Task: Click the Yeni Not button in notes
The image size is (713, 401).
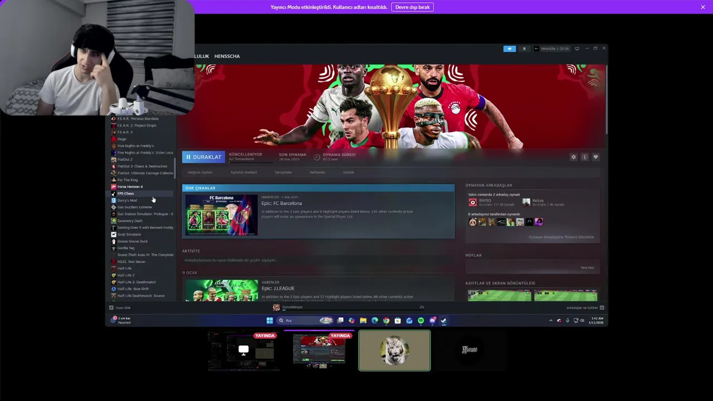Action: tap(587, 267)
